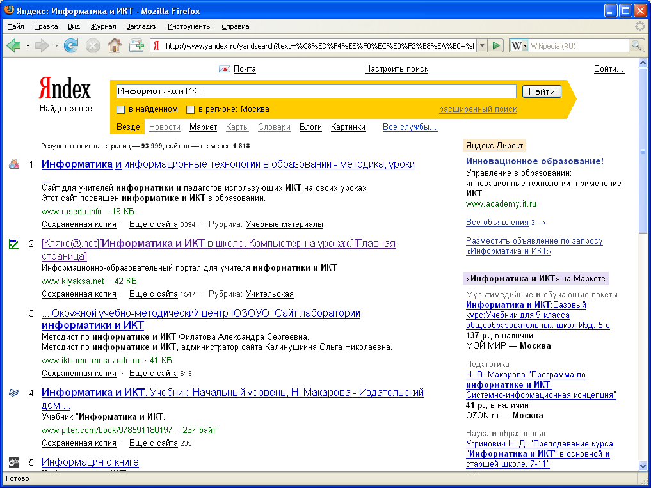The image size is (651, 488).
Task: Click the Stop loading icon
Action: 93,45
